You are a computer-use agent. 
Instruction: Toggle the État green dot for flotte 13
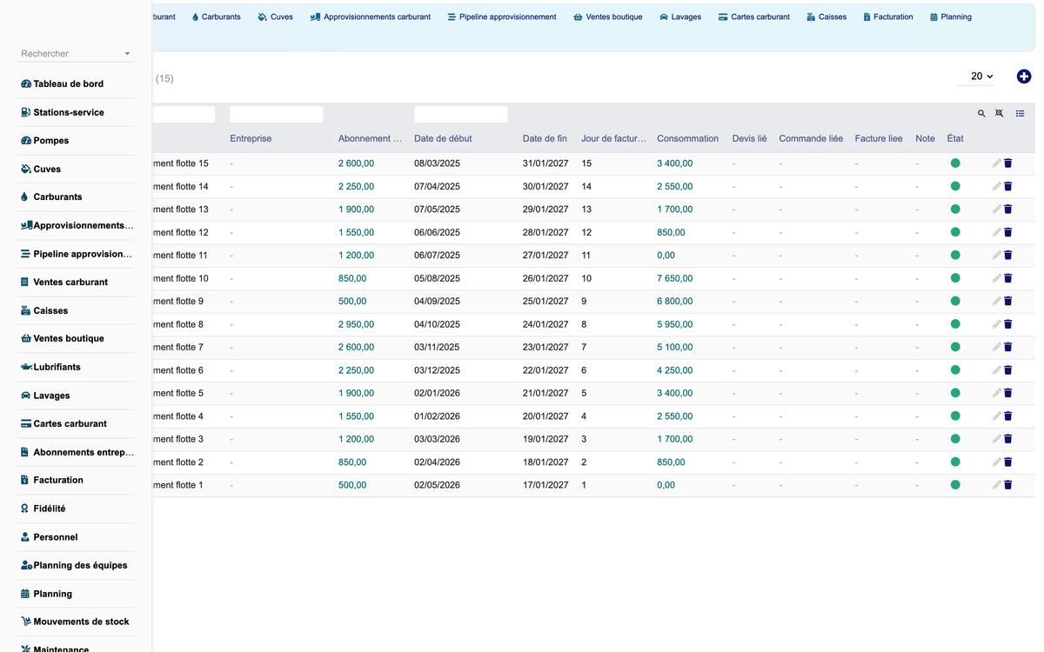[955, 209]
